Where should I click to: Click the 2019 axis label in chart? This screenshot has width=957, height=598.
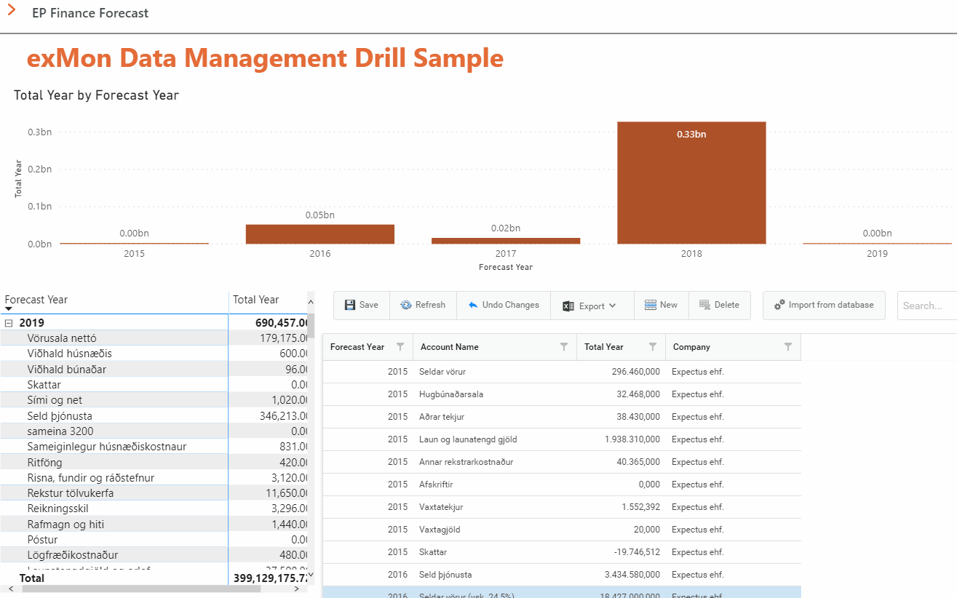tap(877, 254)
